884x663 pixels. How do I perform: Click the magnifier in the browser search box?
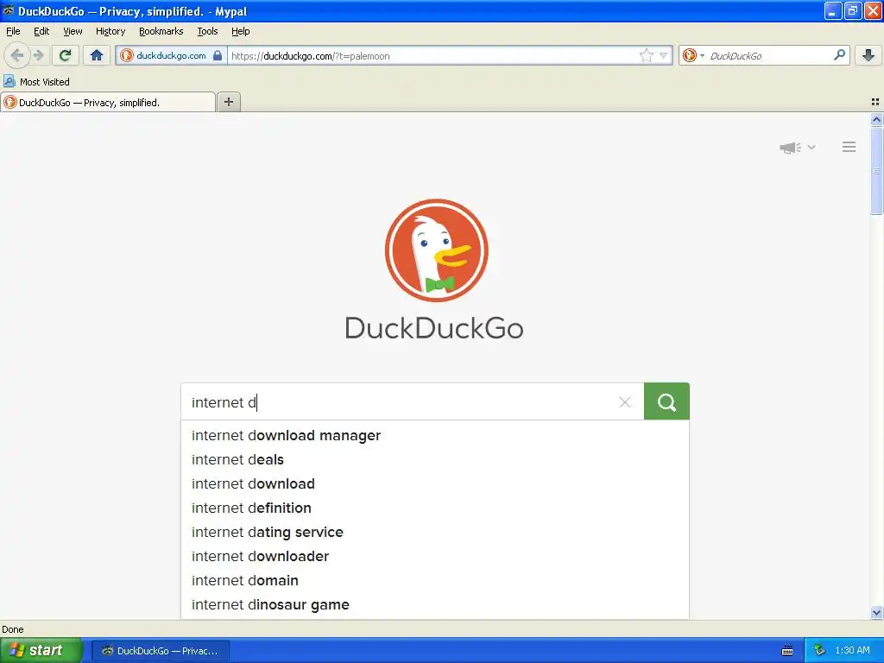pos(839,54)
